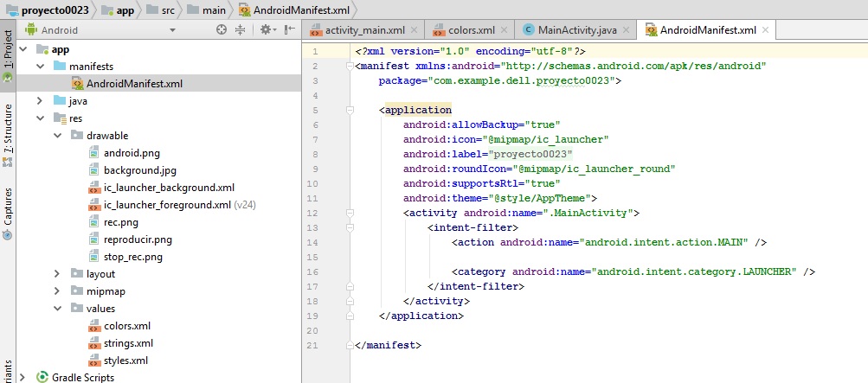Image resolution: width=868 pixels, height=383 pixels.
Task: Select strings.xml in the values folder
Action: 128,342
